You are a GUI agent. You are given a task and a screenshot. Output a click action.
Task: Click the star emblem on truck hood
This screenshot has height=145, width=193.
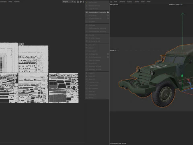158,66
